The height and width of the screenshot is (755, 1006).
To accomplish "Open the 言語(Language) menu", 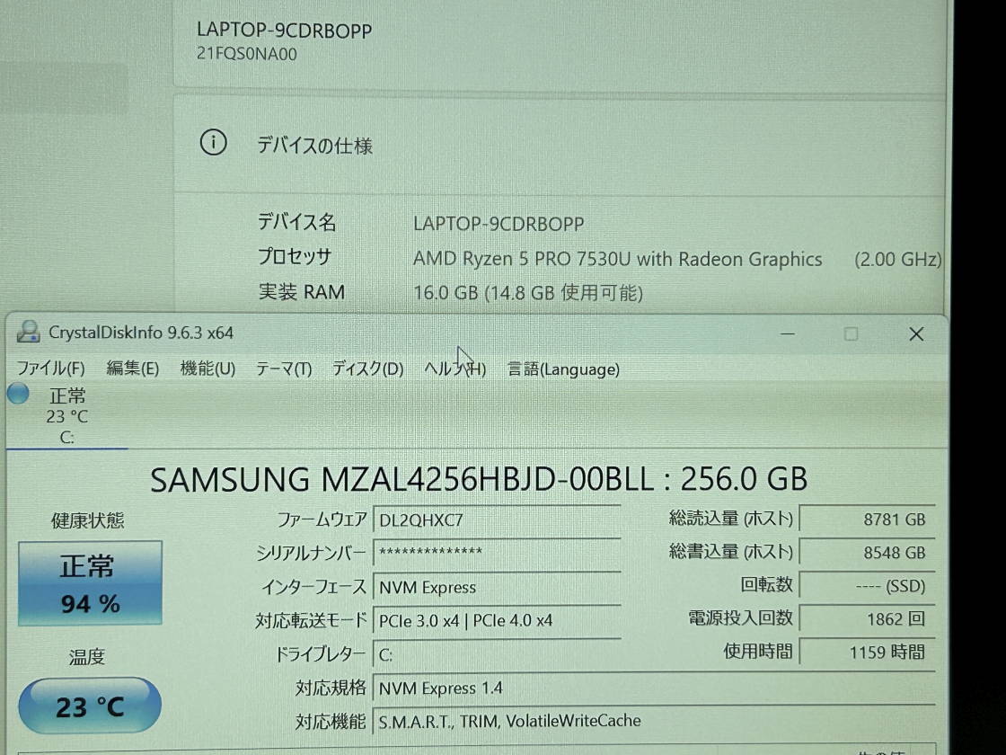I will coord(563,369).
